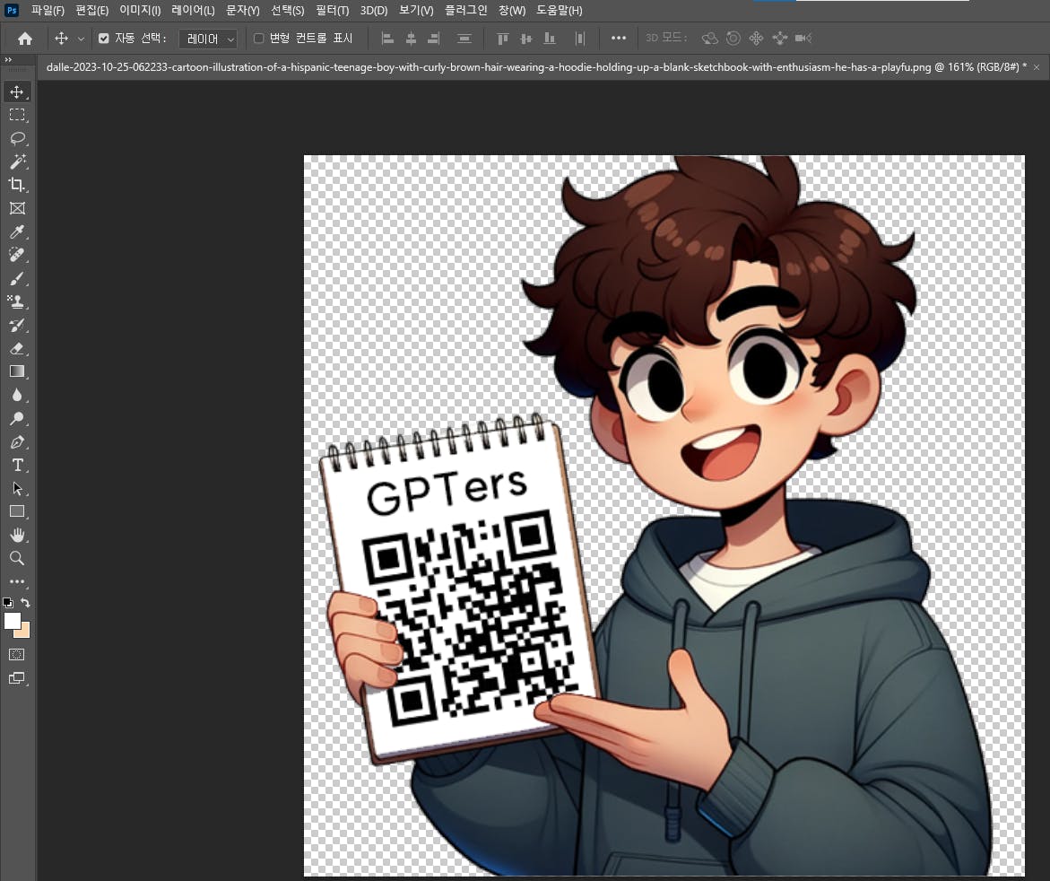
Task: Open the Move tool preset picker arrow
Action: click(x=81, y=39)
